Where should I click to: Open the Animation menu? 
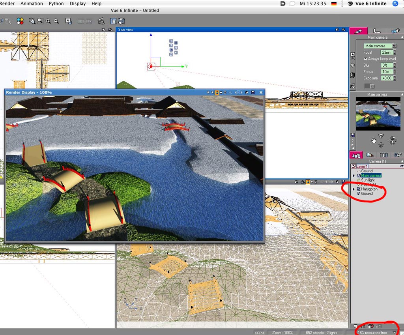(x=32, y=4)
